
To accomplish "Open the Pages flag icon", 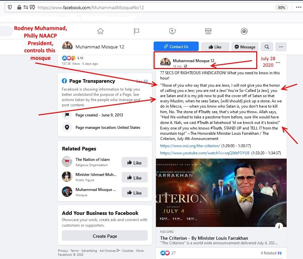I will tap(136, 31).
